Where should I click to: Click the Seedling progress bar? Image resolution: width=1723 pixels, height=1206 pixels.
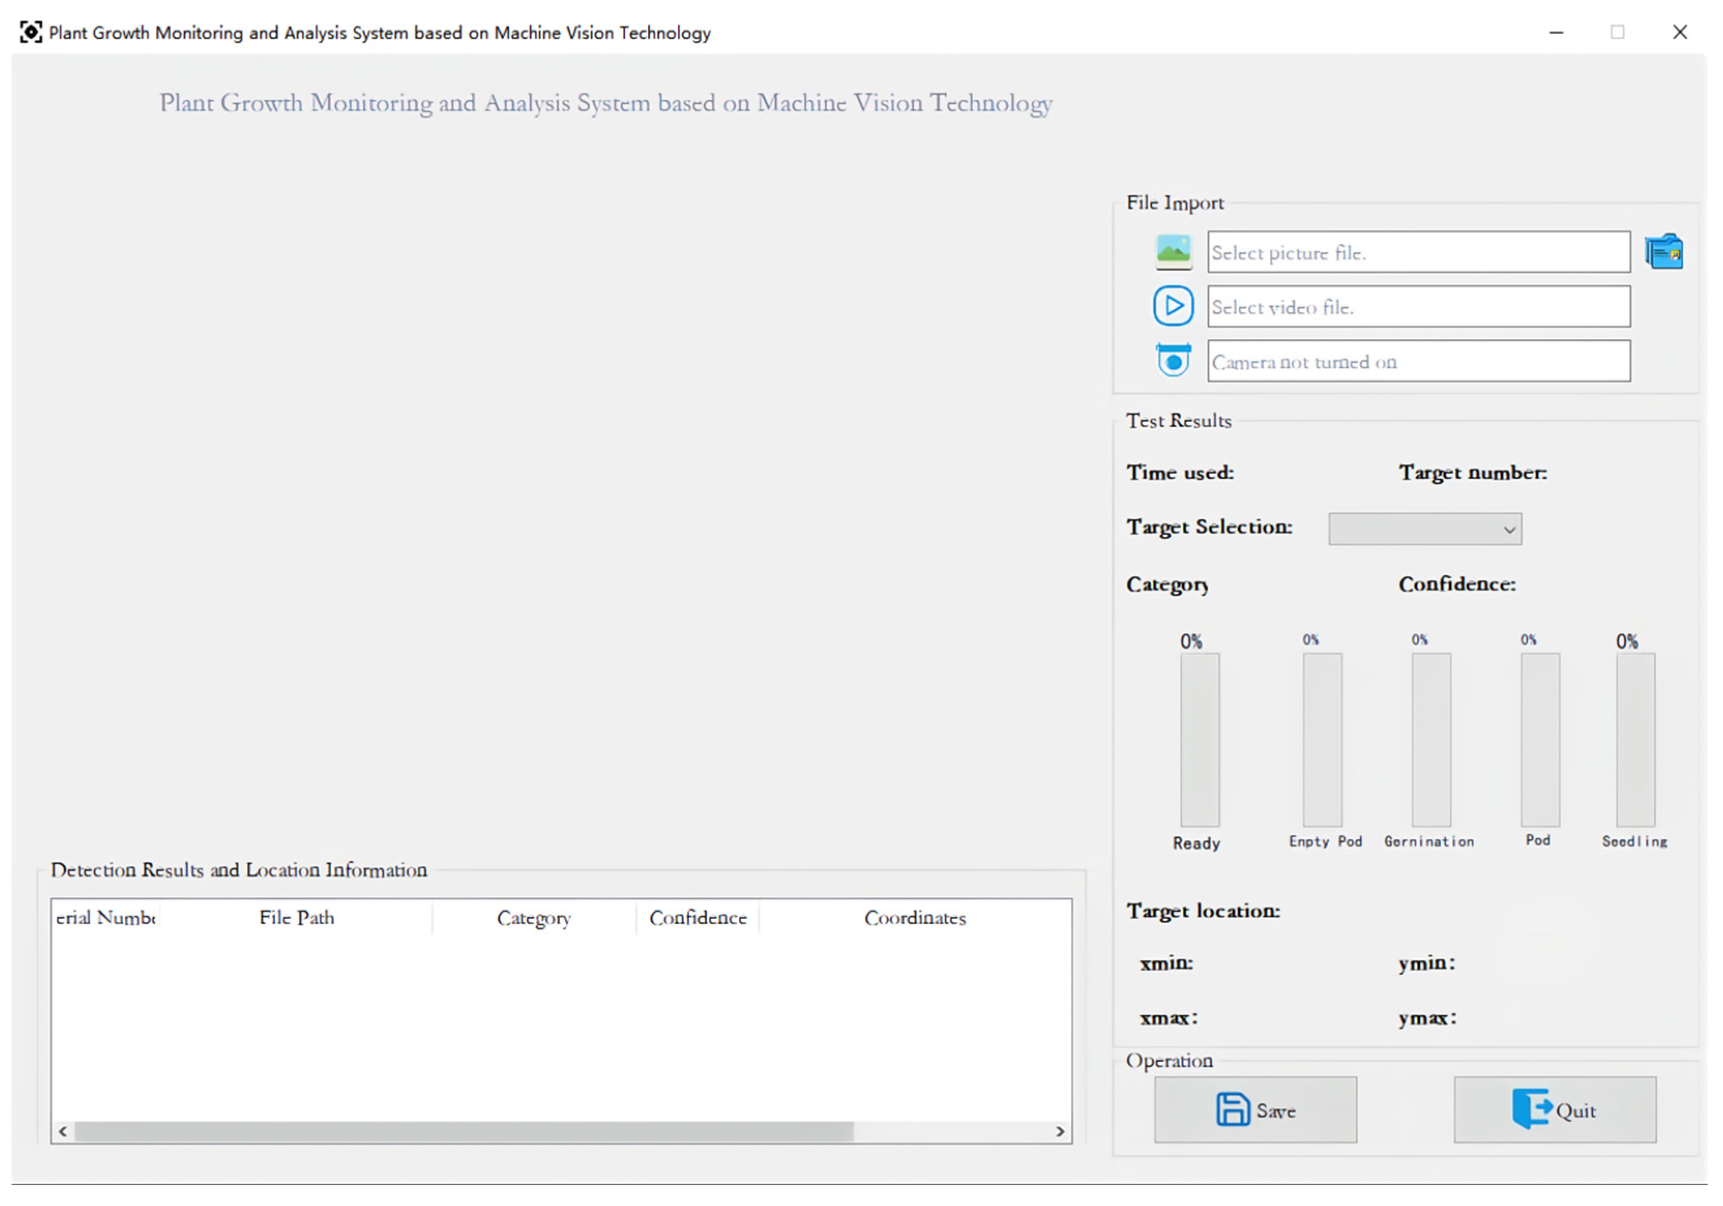[x=1635, y=740]
